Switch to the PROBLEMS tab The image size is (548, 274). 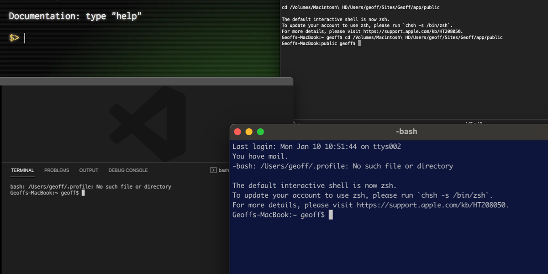(57, 170)
